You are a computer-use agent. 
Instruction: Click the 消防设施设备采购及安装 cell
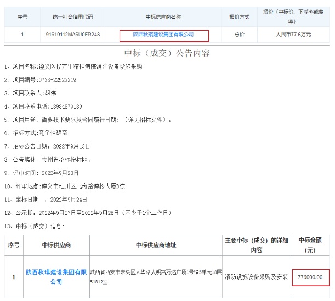256,277
